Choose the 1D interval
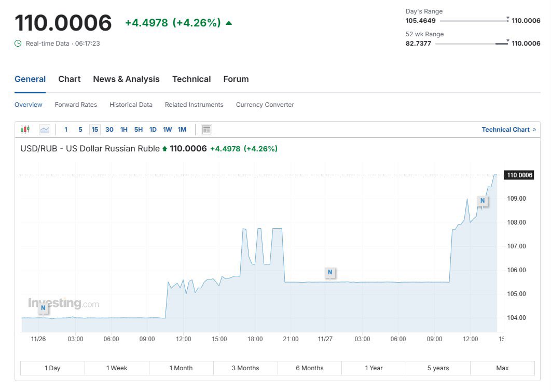Viewport: 551px width, 392px height. [x=153, y=130]
